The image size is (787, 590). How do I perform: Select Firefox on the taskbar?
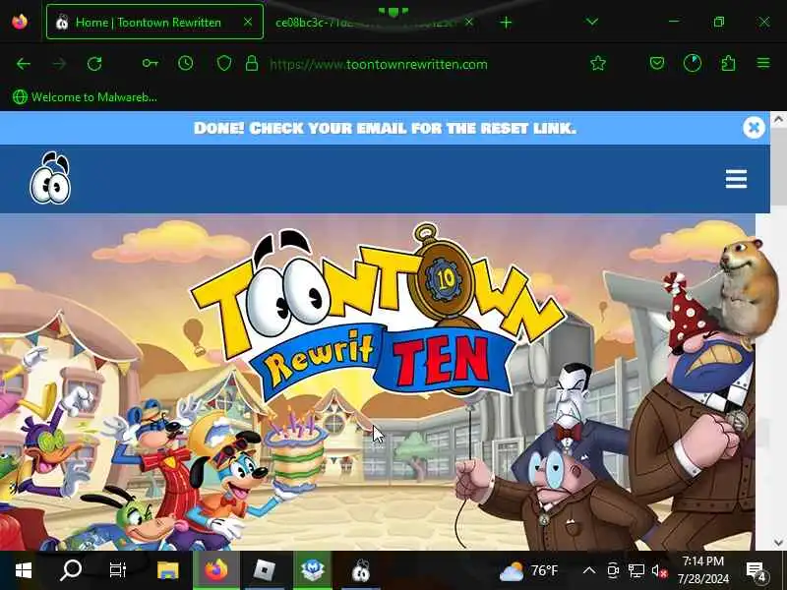[x=215, y=570]
